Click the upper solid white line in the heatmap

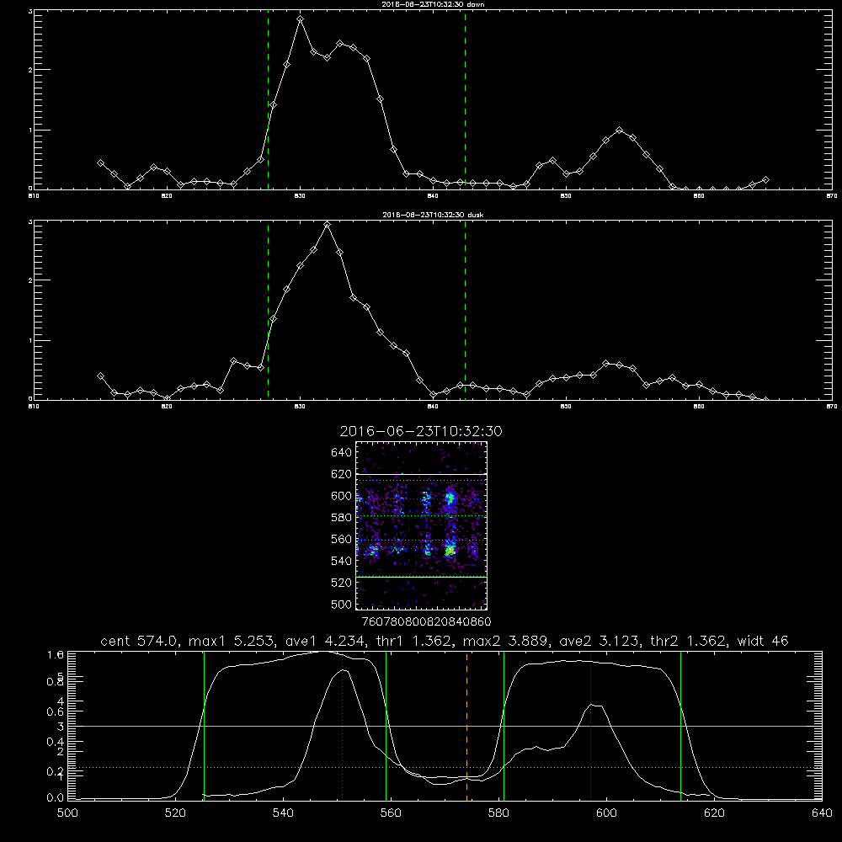pos(421,474)
